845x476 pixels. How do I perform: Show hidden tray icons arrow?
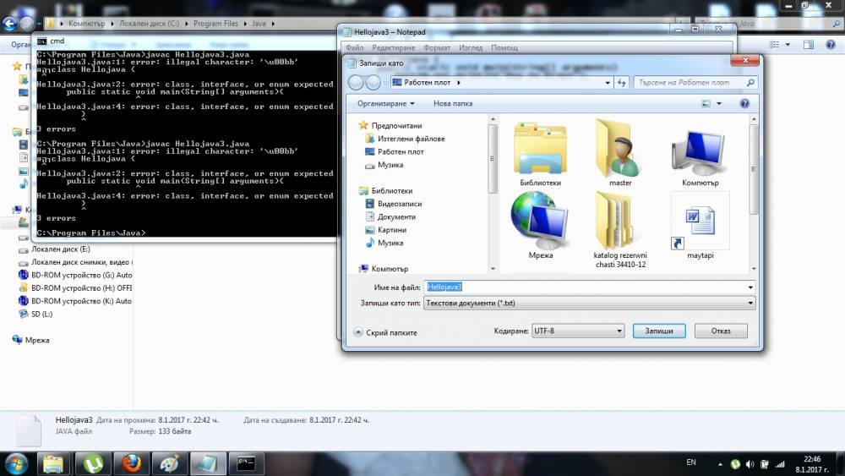pos(720,464)
